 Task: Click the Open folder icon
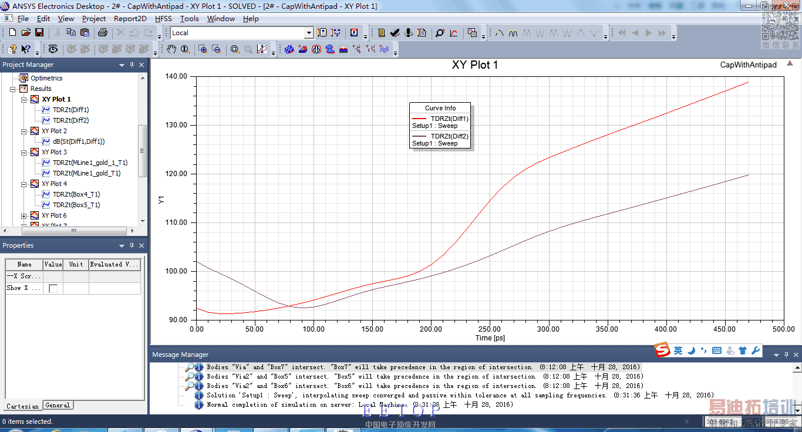26,33
